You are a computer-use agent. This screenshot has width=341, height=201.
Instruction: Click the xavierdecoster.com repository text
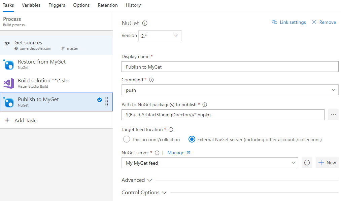pyautogui.click(x=36, y=49)
